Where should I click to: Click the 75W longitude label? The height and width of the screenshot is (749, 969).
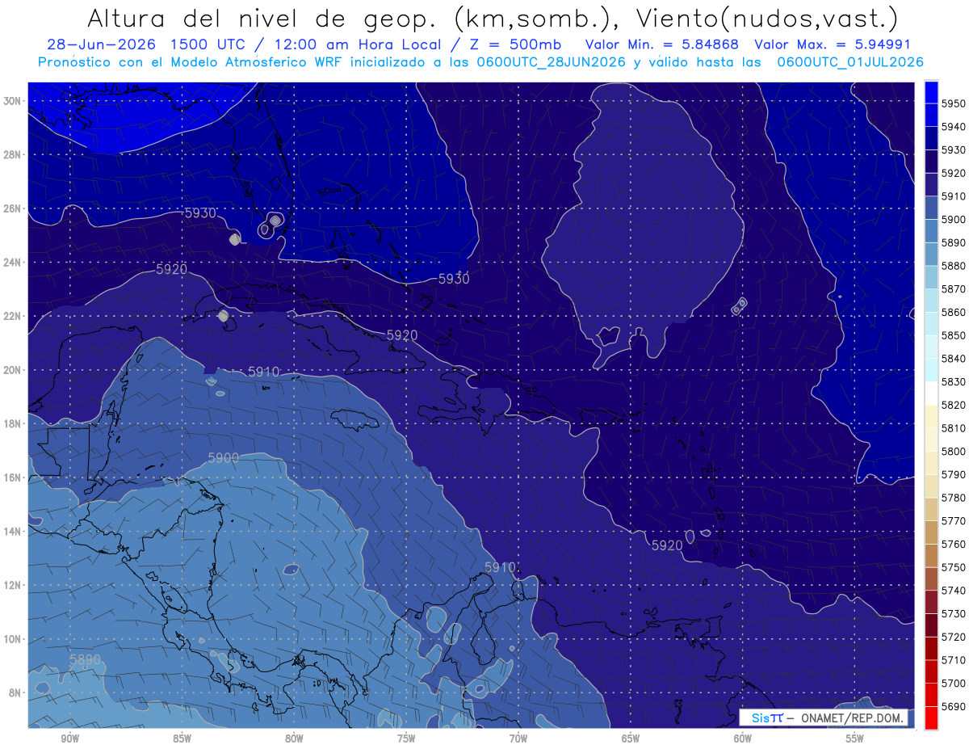pyautogui.click(x=406, y=739)
